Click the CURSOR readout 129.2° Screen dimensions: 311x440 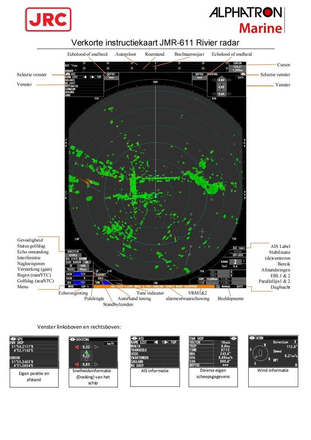[238, 67]
